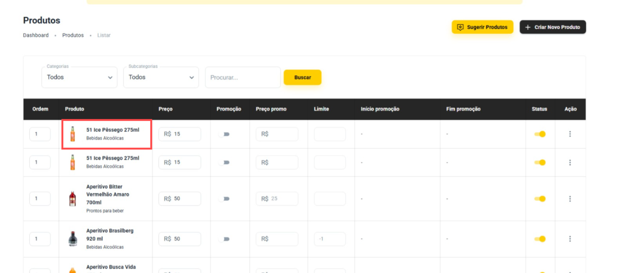Click the Status column header

pyautogui.click(x=539, y=109)
